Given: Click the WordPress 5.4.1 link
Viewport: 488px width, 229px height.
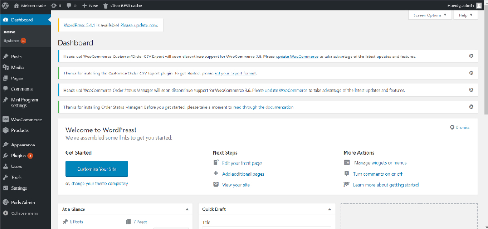Looking at the screenshot, I should [x=79, y=25].
